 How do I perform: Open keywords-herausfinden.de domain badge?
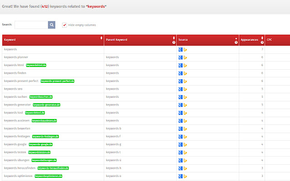coord(53,168)
